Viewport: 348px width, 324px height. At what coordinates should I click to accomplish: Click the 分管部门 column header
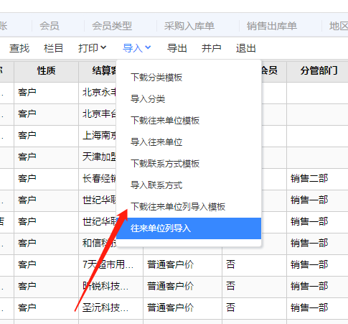tap(319, 71)
